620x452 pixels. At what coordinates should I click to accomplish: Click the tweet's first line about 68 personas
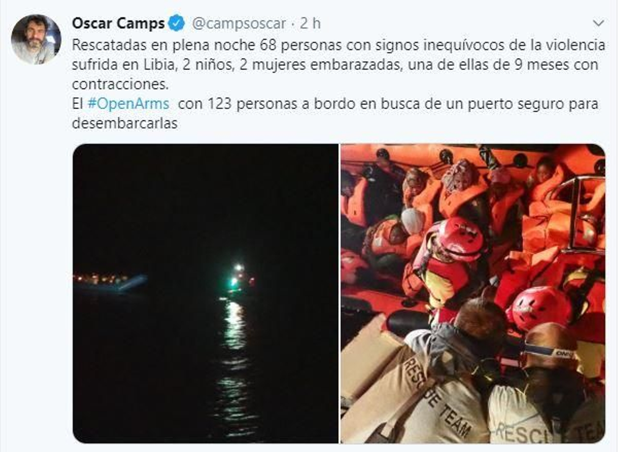[x=338, y=45]
